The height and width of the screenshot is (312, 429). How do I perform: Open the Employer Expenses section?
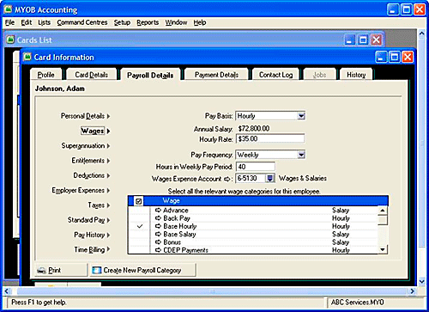tap(81, 191)
